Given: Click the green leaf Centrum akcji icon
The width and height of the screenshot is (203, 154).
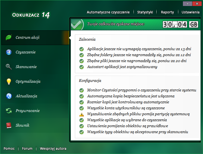Looking at the screenshot, I should point(9,37).
